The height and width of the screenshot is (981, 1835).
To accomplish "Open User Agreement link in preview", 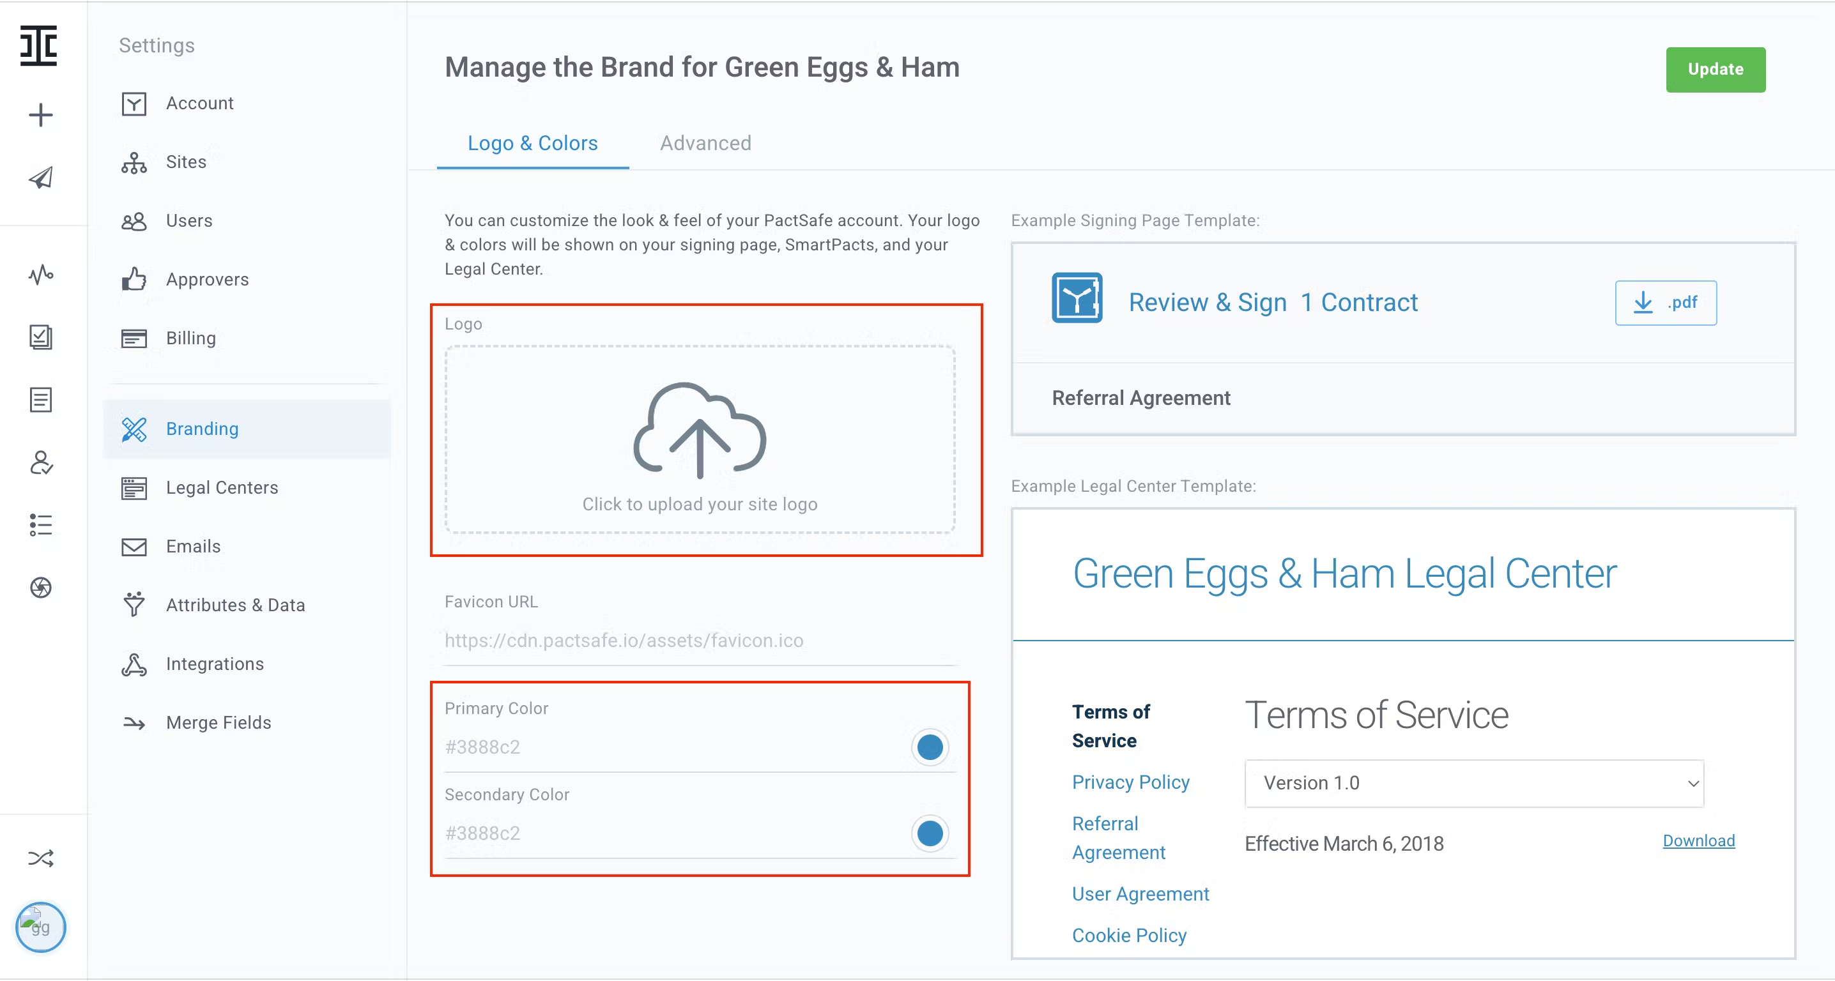I will pyautogui.click(x=1140, y=894).
